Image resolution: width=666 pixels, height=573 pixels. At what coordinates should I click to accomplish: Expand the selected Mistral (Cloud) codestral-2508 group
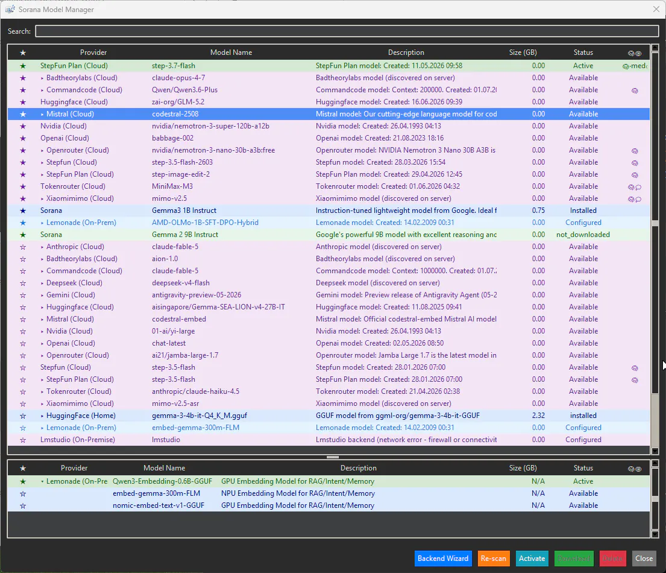pyautogui.click(x=42, y=115)
